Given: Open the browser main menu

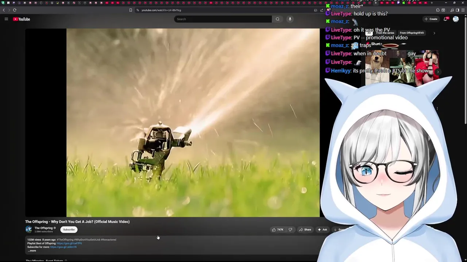Looking at the screenshot, I should (x=463, y=10).
